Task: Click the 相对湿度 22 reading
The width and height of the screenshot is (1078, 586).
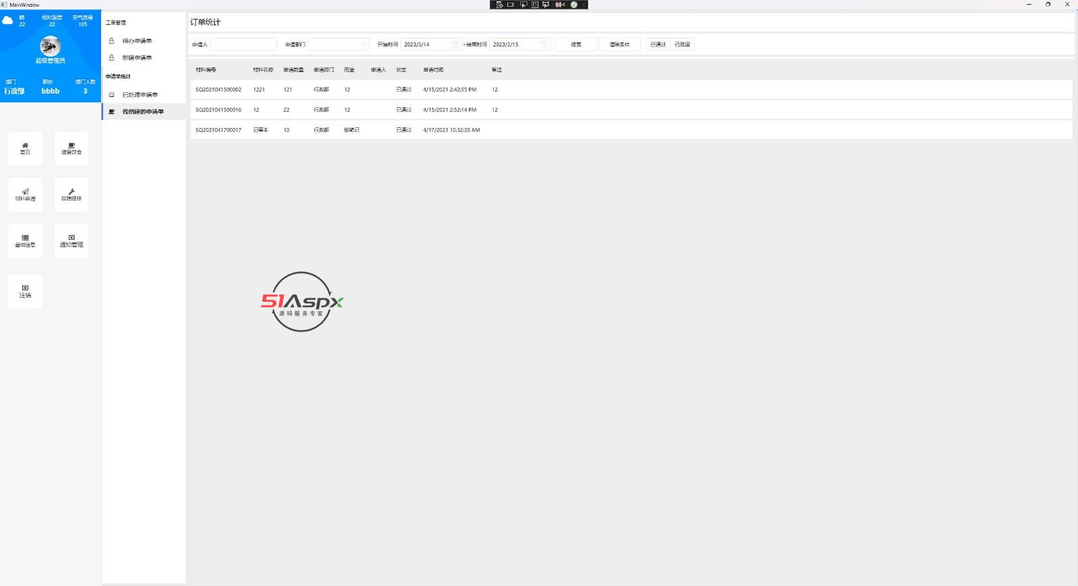Action: [x=52, y=21]
